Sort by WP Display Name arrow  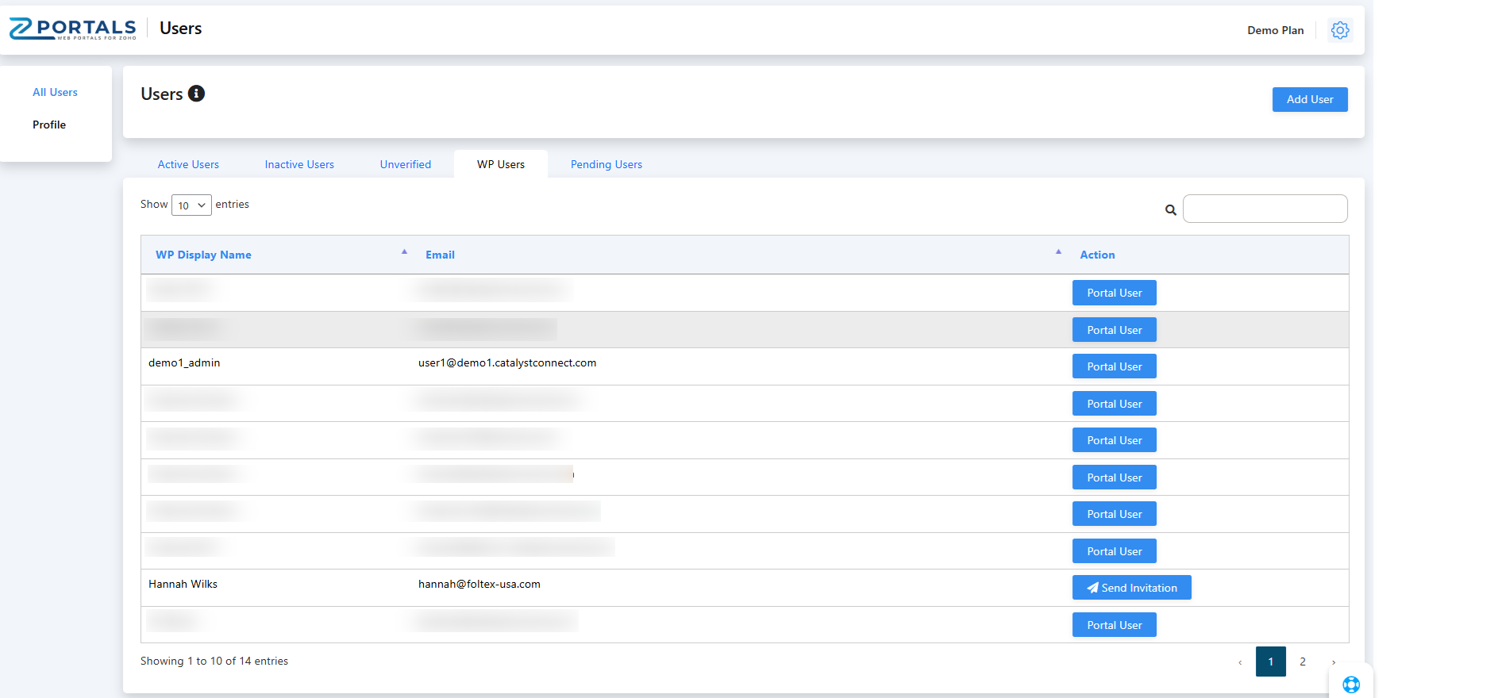(404, 252)
